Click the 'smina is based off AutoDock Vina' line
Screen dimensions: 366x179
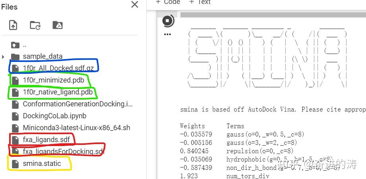(x=273, y=109)
